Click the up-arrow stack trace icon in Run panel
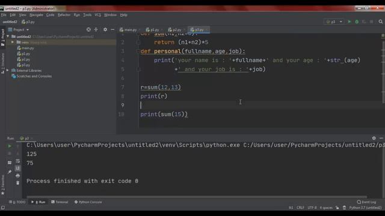Viewport: 385px width, 216px height. (x=17, y=146)
